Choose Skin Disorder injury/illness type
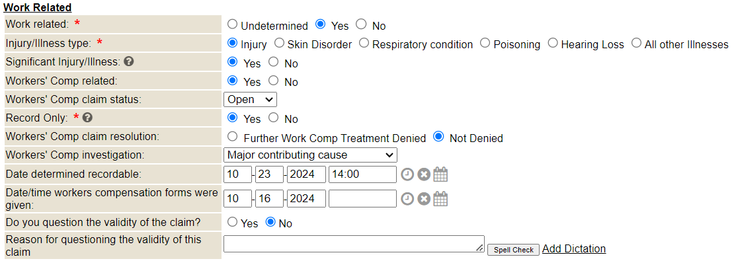732x261 pixels. [279, 43]
